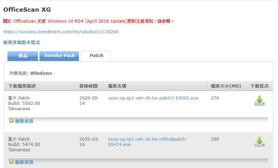Select the red Windows 10 RS4 notice text
Viewport: 278px width, 168px height.
click(x=88, y=21)
